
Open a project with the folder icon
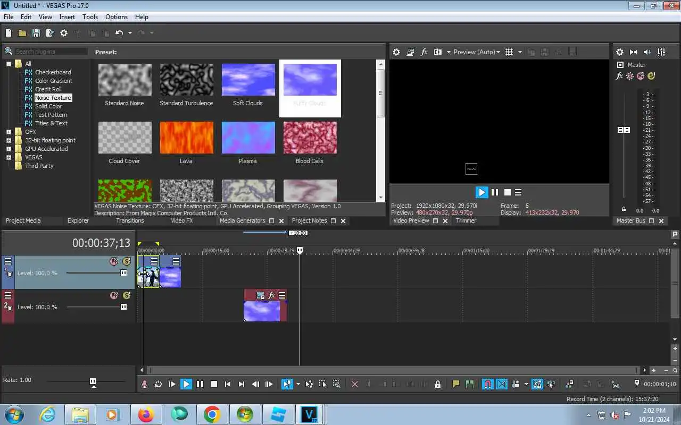coord(22,33)
